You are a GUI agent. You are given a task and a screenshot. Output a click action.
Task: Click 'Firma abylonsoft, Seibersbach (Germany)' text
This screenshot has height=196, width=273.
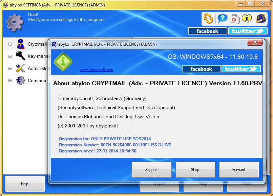[102, 99]
